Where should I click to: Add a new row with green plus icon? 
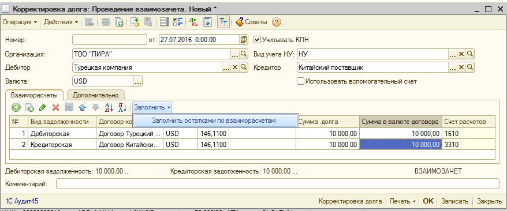pyautogui.click(x=16, y=107)
